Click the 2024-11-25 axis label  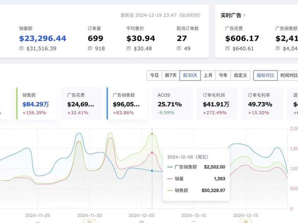click(x=38, y=216)
